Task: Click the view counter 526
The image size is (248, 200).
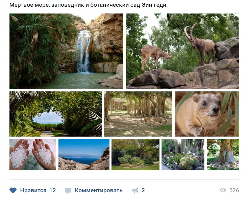Action: tap(234, 190)
